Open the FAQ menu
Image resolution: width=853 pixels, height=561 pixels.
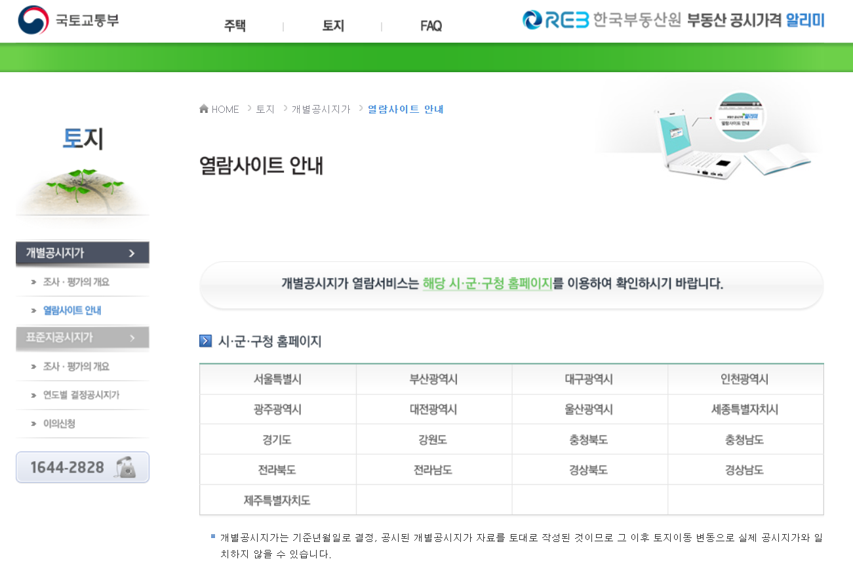[431, 26]
